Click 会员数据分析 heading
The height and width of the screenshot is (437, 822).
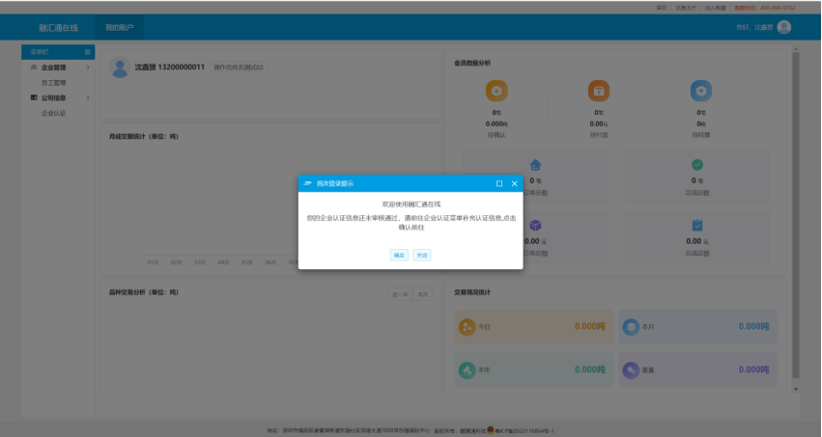click(472, 63)
